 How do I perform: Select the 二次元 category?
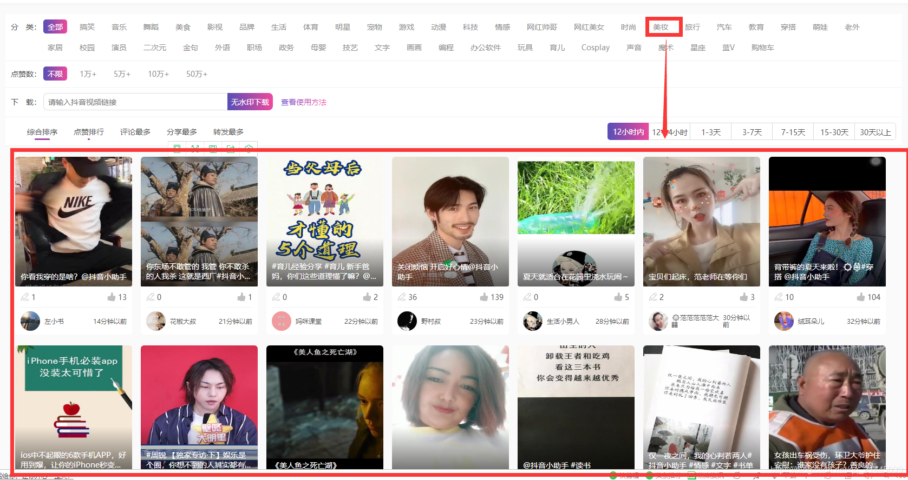click(155, 48)
